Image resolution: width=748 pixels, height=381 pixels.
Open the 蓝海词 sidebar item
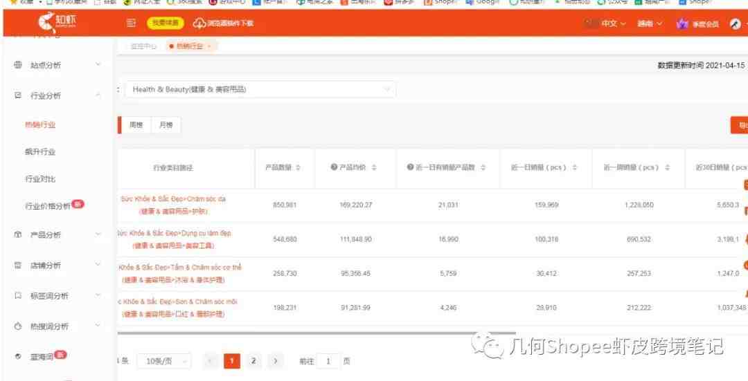[42, 357]
